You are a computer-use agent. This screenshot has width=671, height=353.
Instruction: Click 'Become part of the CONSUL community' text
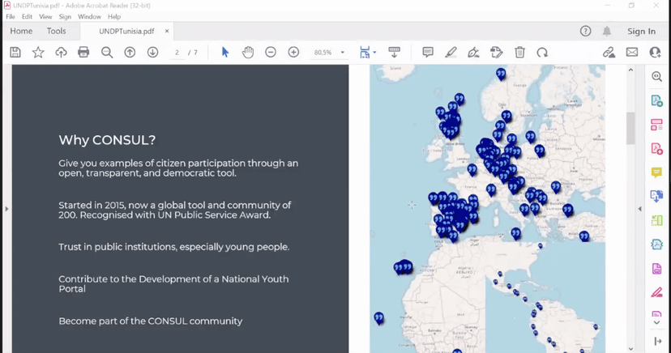(150, 321)
